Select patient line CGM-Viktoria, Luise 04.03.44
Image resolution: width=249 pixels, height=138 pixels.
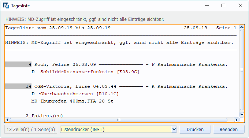[x=75, y=86]
